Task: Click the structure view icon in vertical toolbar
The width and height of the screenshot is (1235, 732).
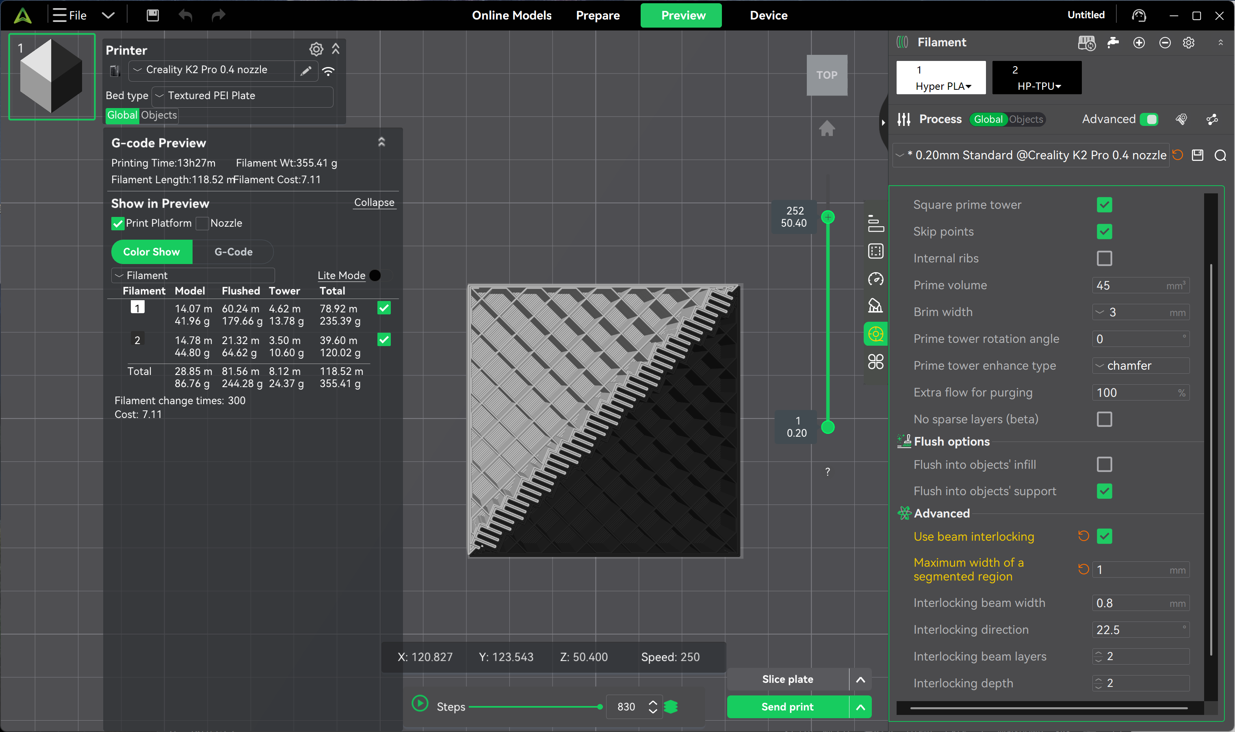Action: tap(876, 306)
